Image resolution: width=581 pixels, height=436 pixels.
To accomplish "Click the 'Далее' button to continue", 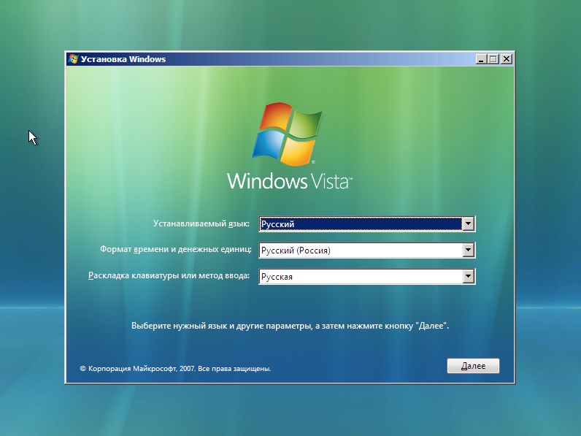I will click(473, 366).
